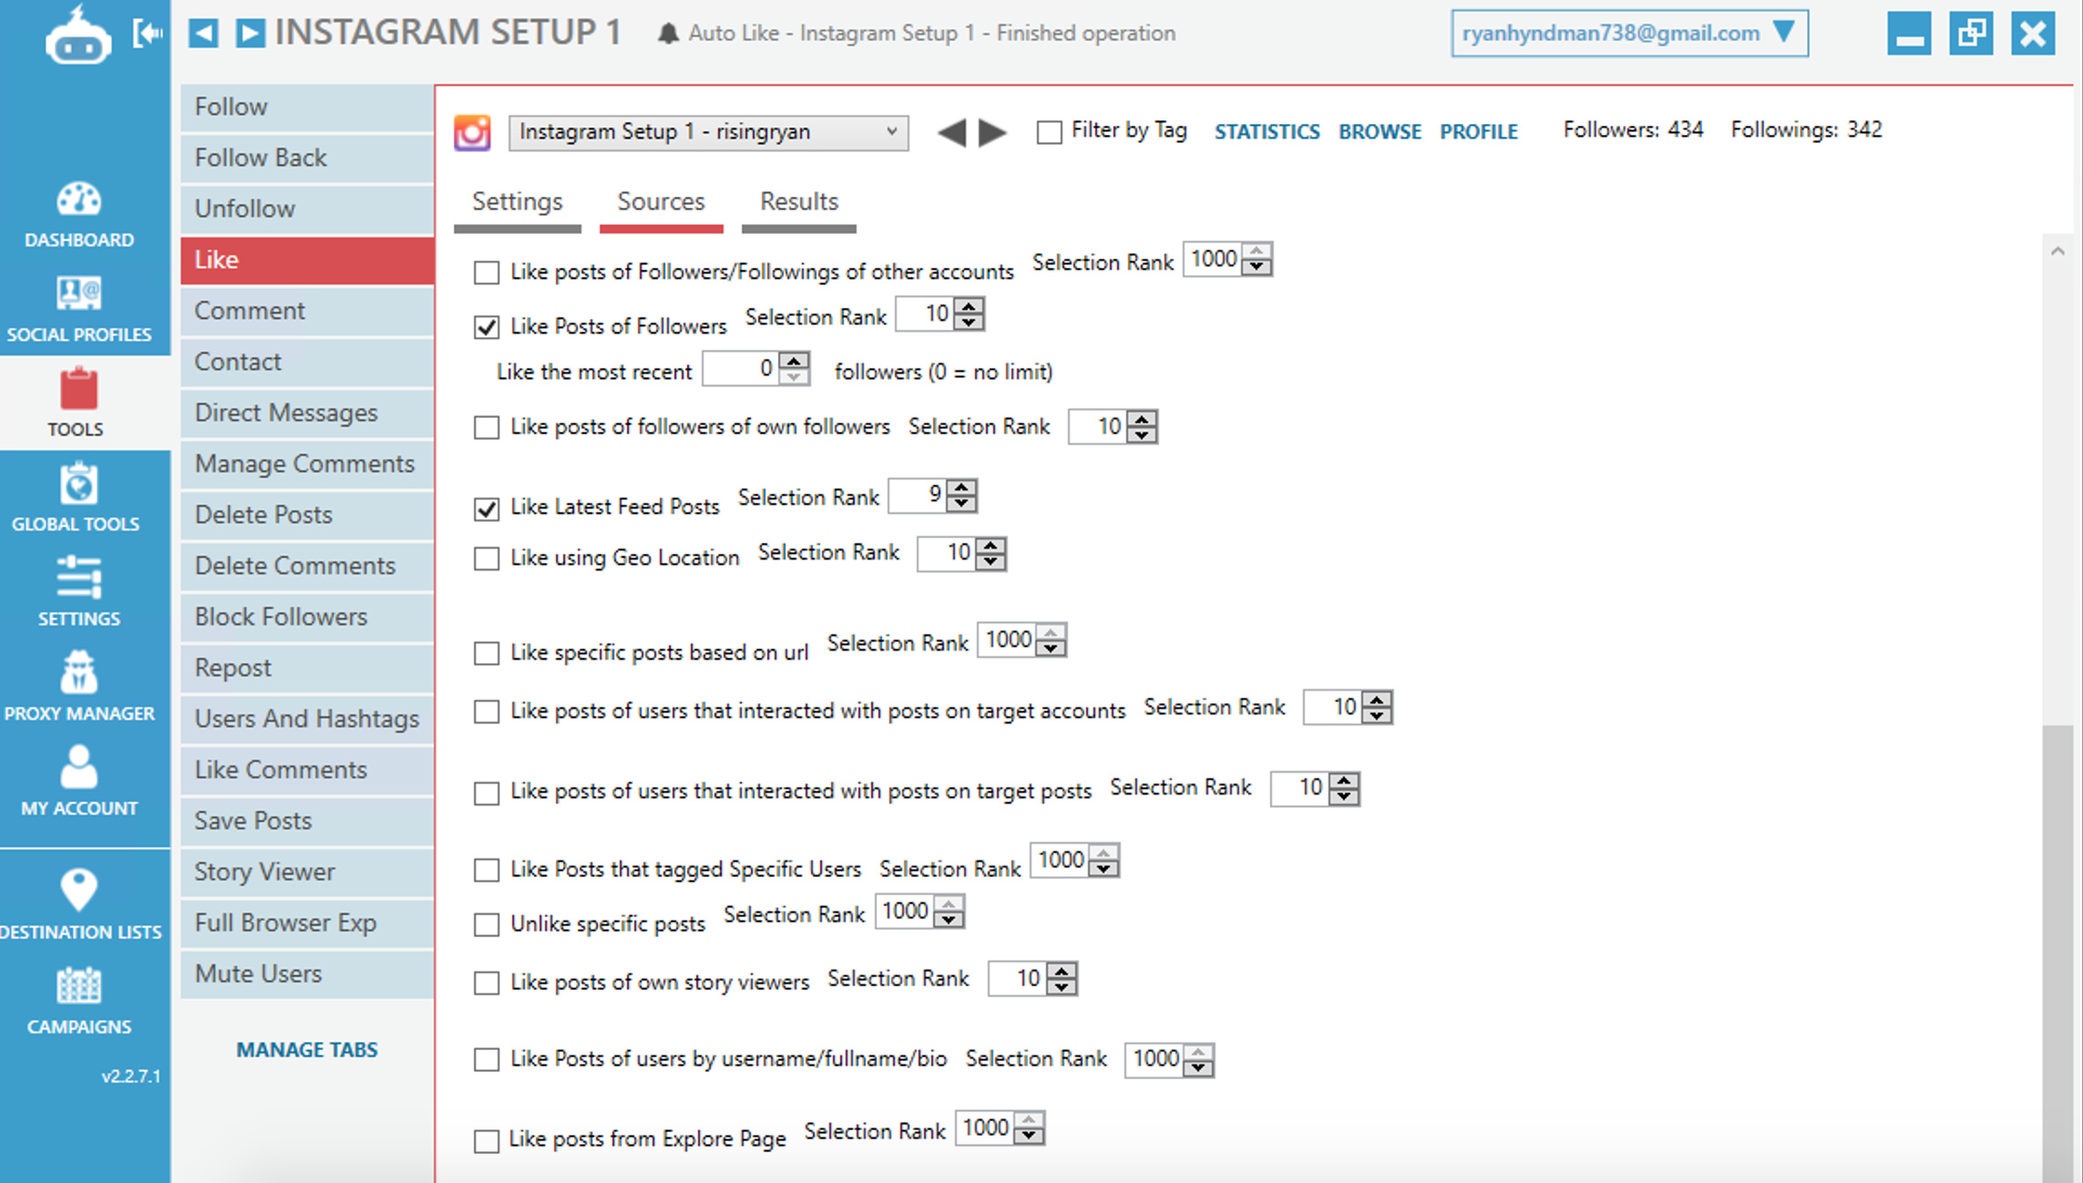2083x1183 pixels.
Task: Open My Account
Action: point(79,782)
